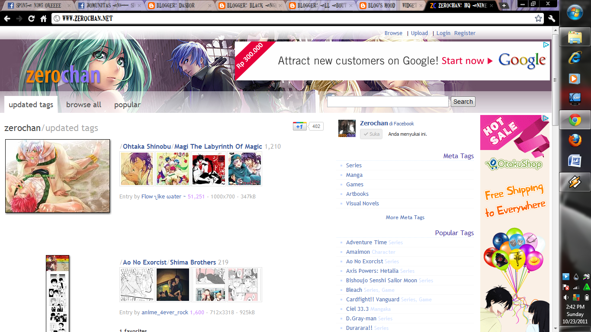Screen dimensions: 591x332
Task: Open Winamp from the taskbar
Action: point(575,182)
